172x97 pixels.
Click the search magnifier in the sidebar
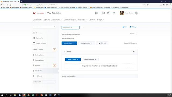(x=55, y=27)
